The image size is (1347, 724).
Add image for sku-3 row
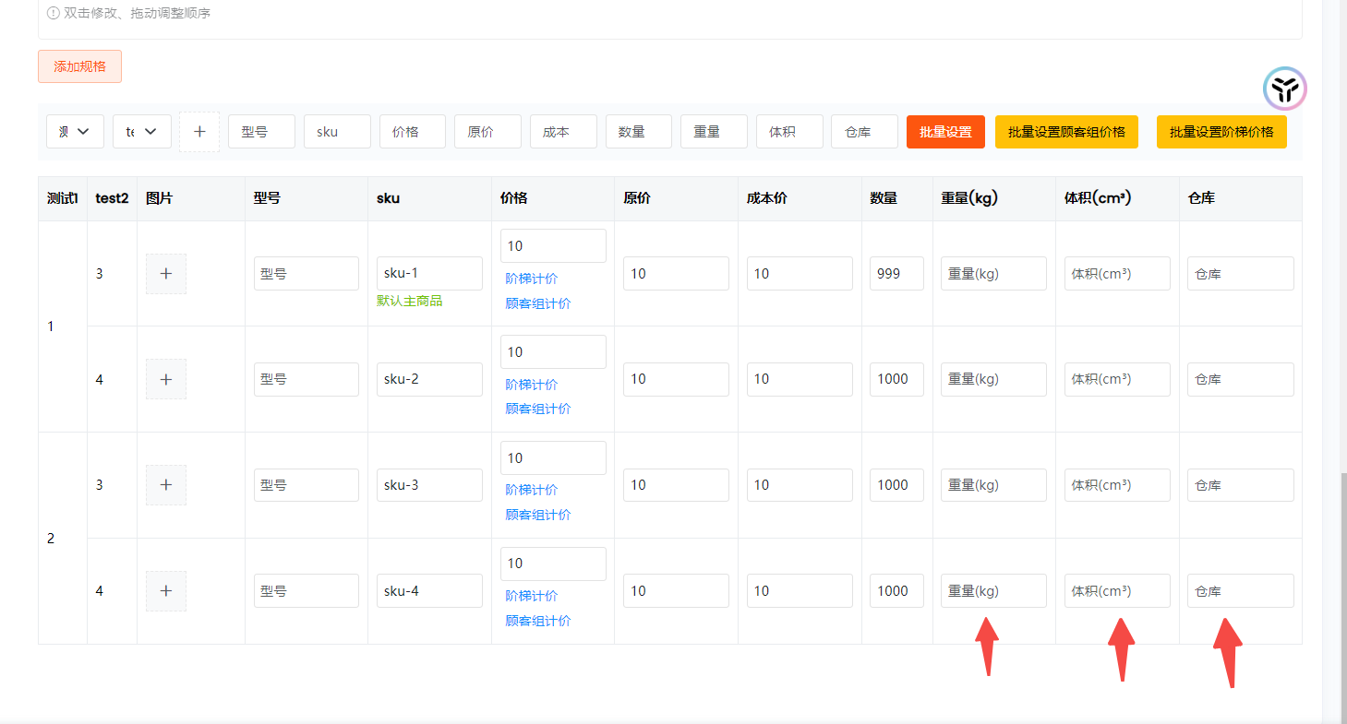point(166,485)
